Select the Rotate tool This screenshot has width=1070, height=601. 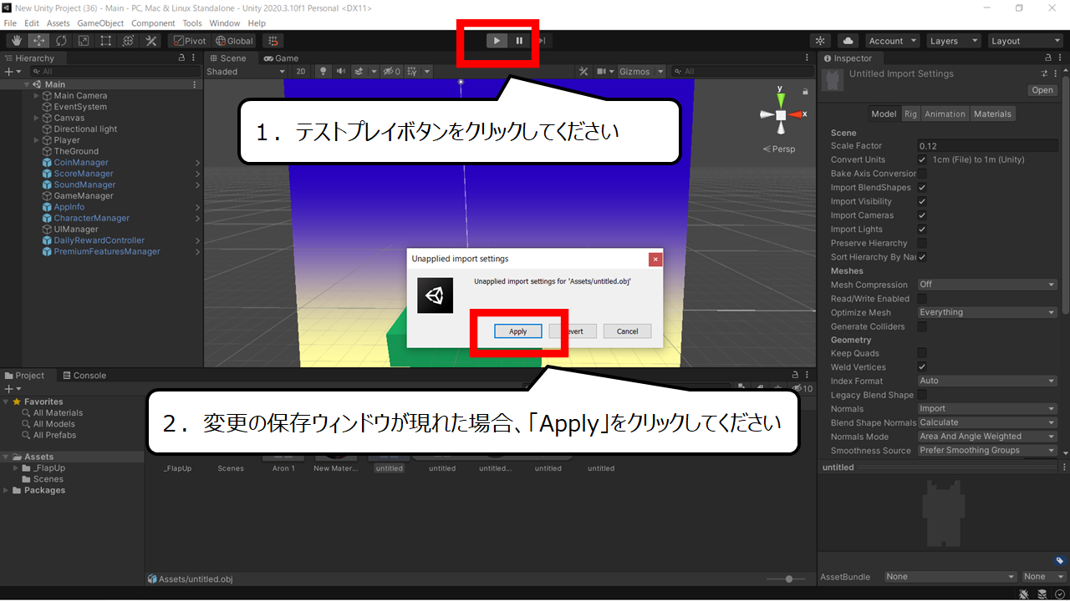[62, 41]
